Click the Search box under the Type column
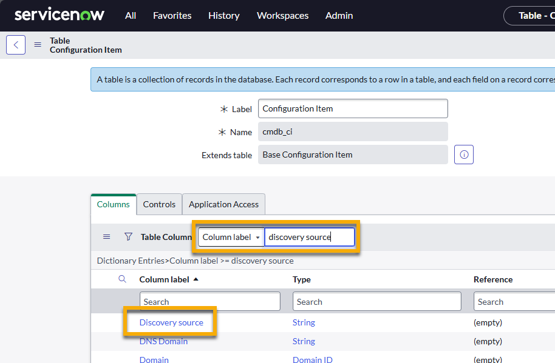This screenshot has width=555, height=363. pos(376,301)
